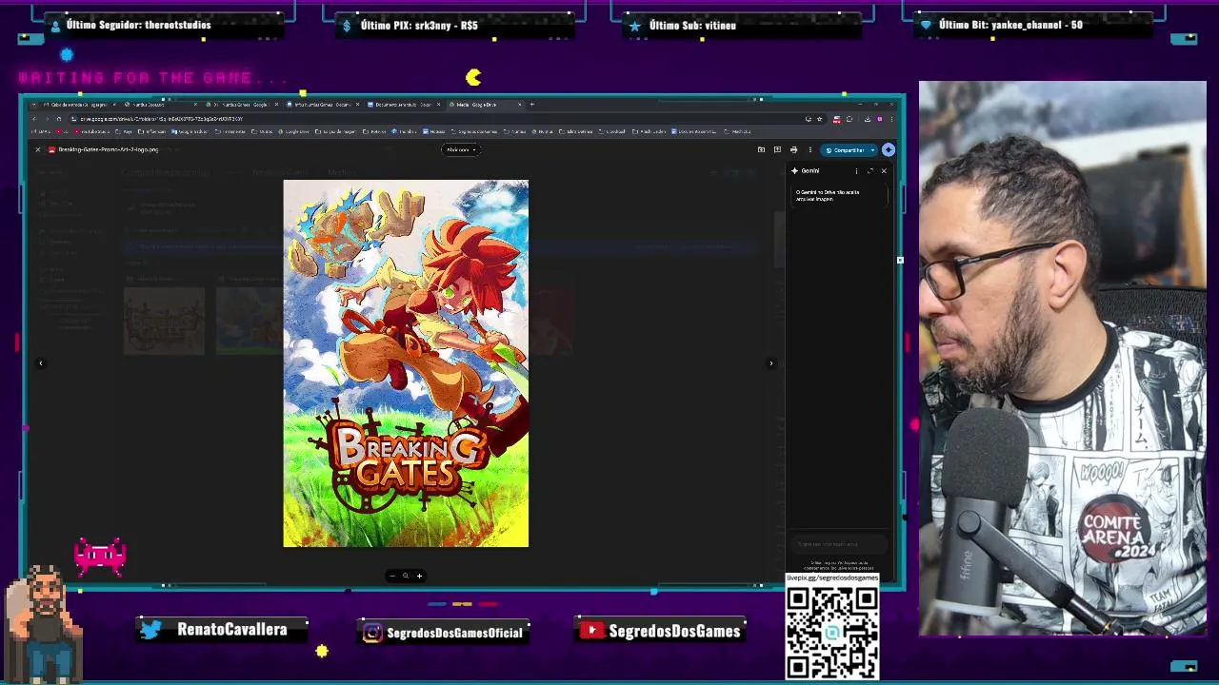Click the move-to-folder icon in preview toolbar
This screenshot has height=685, width=1219.
(761, 149)
